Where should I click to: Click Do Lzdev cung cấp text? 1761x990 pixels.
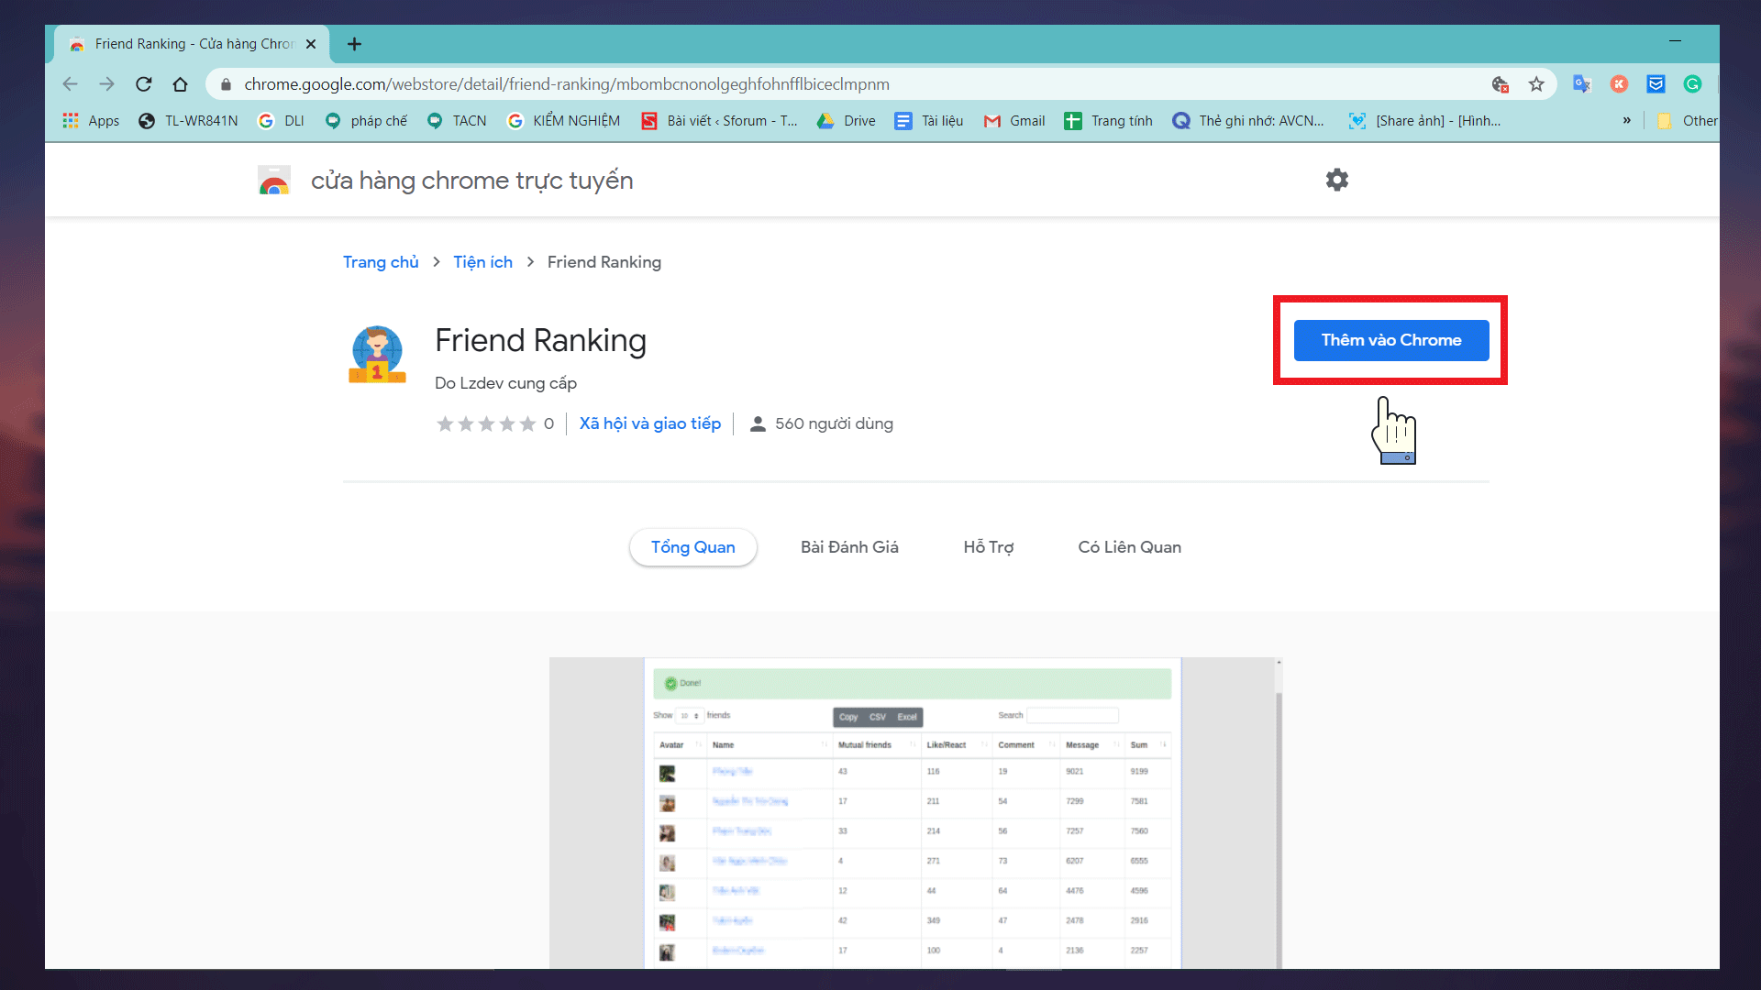pos(505,383)
